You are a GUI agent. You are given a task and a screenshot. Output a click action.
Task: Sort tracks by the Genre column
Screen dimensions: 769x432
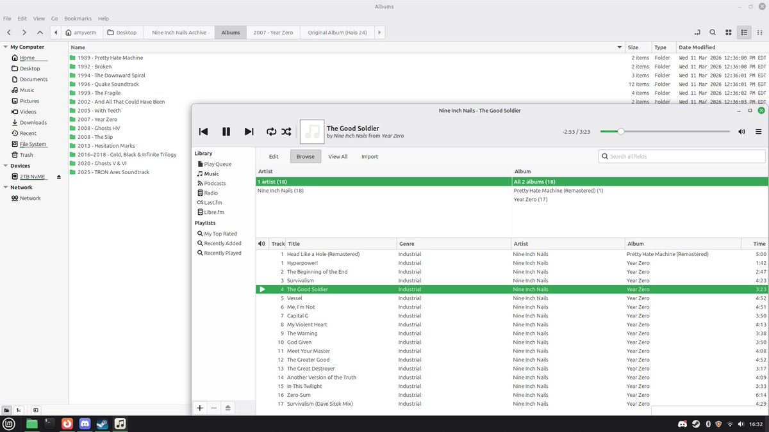click(x=454, y=244)
